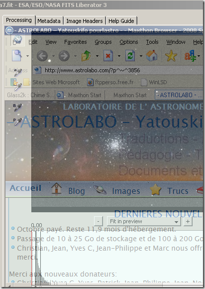
Task: Open the WinLSD bookmark
Action: coord(158,82)
